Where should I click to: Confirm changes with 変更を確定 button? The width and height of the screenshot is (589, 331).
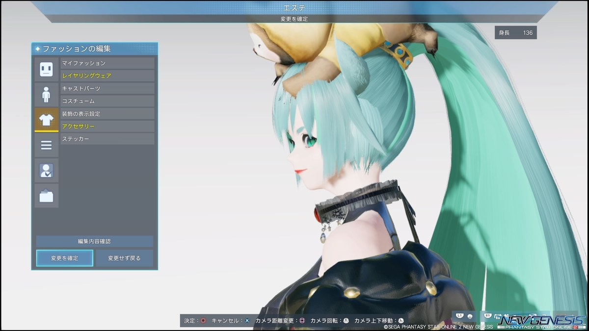pyautogui.click(x=64, y=258)
